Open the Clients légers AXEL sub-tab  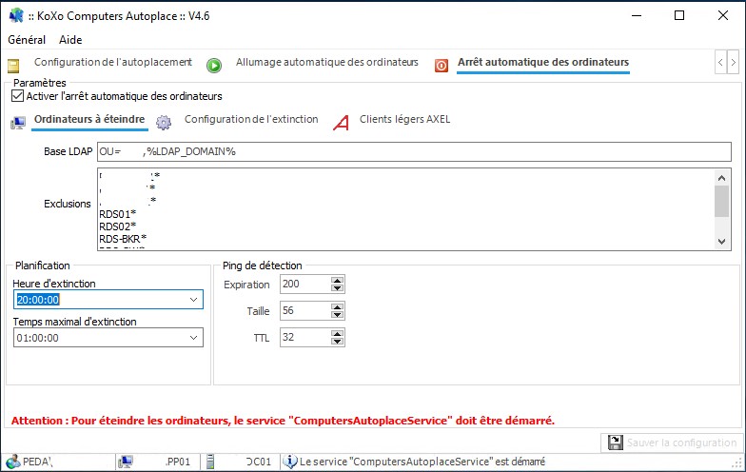tap(404, 119)
